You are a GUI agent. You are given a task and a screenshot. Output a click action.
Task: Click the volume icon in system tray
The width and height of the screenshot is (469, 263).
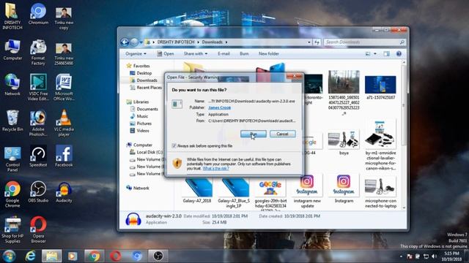pyautogui.click(x=435, y=256)
